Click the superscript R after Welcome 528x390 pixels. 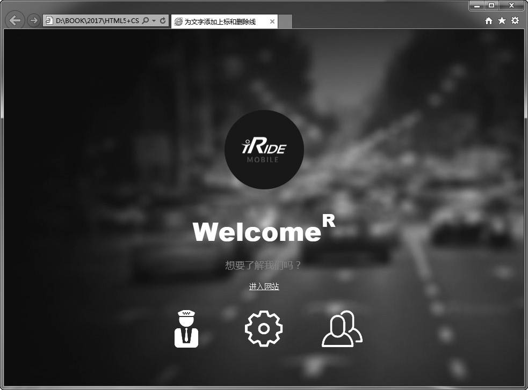point(329,221)
